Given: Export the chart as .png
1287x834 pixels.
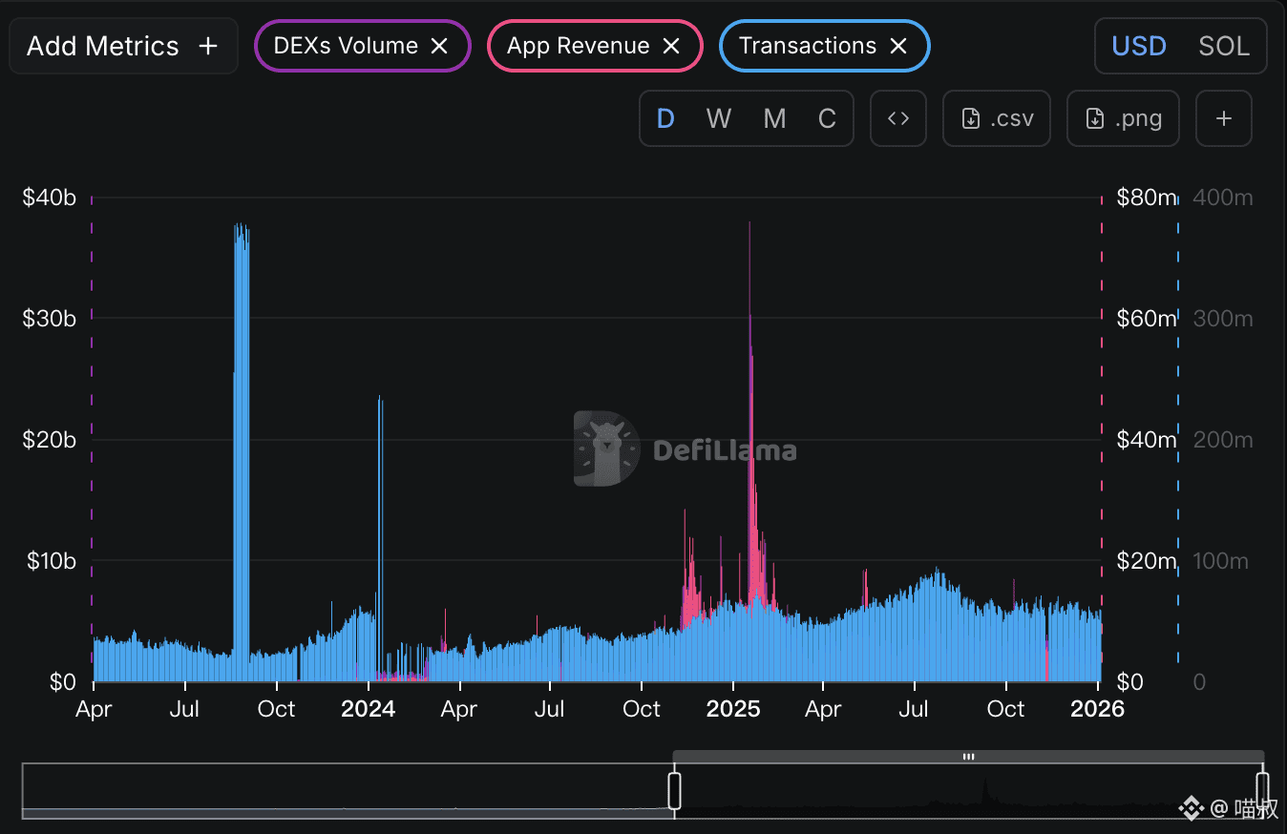Looking at the screenshot, I should 1123,118.
